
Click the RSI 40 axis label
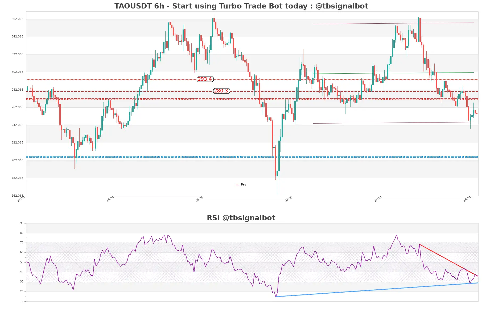click(x=22, y=272)
